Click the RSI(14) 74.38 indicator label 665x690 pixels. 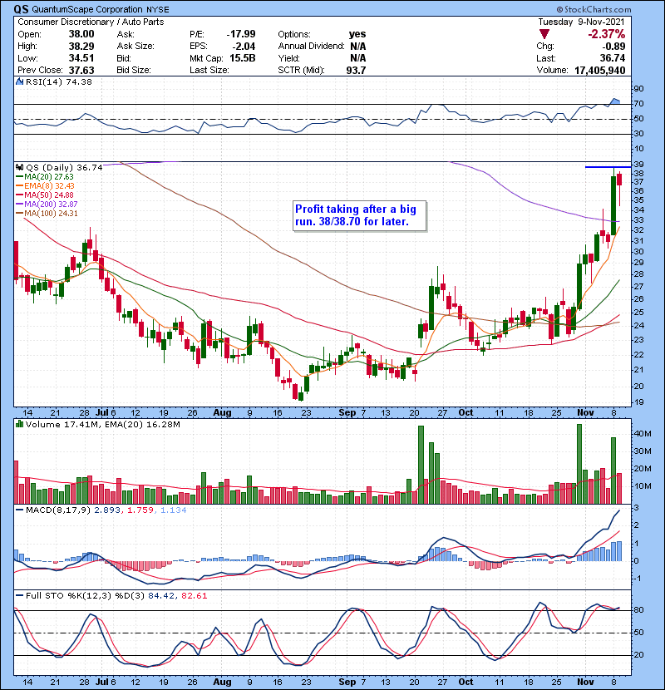(48, 82)
